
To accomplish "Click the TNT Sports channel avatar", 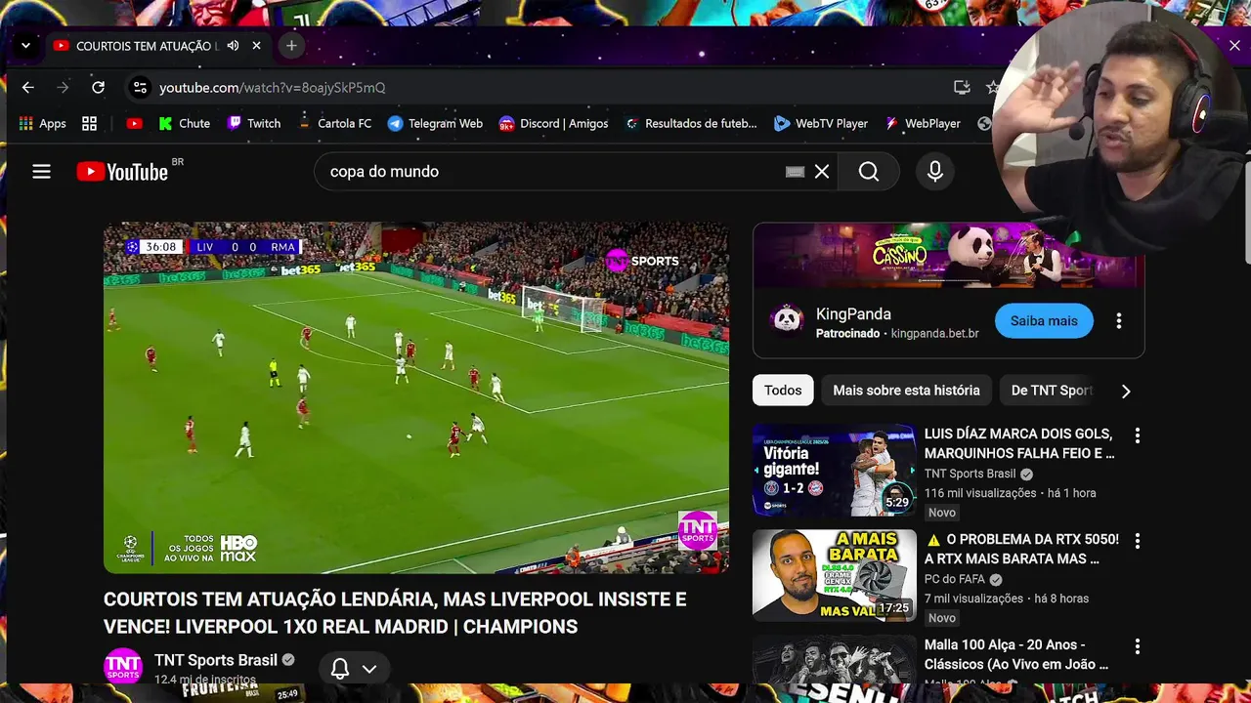I will pos(123,667).
